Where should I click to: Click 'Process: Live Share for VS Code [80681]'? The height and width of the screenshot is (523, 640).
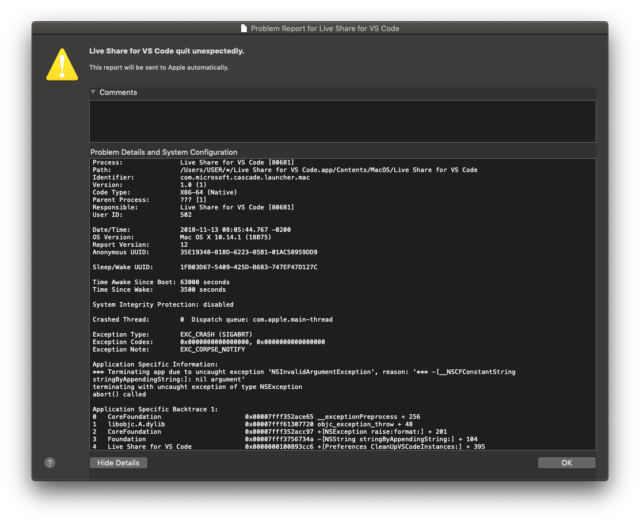click(193, 162)
